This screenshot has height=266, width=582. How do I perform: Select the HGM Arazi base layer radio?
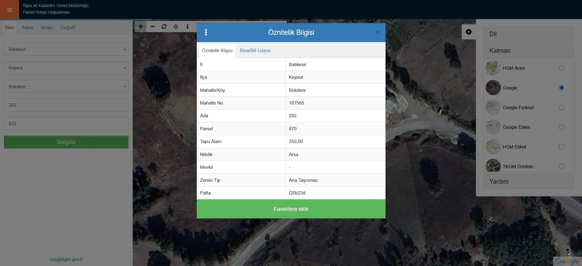click(562, 68)
